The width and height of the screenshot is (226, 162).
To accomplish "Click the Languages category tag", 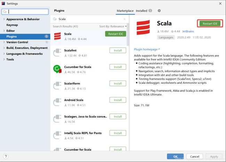I will [x=166, y=37].
